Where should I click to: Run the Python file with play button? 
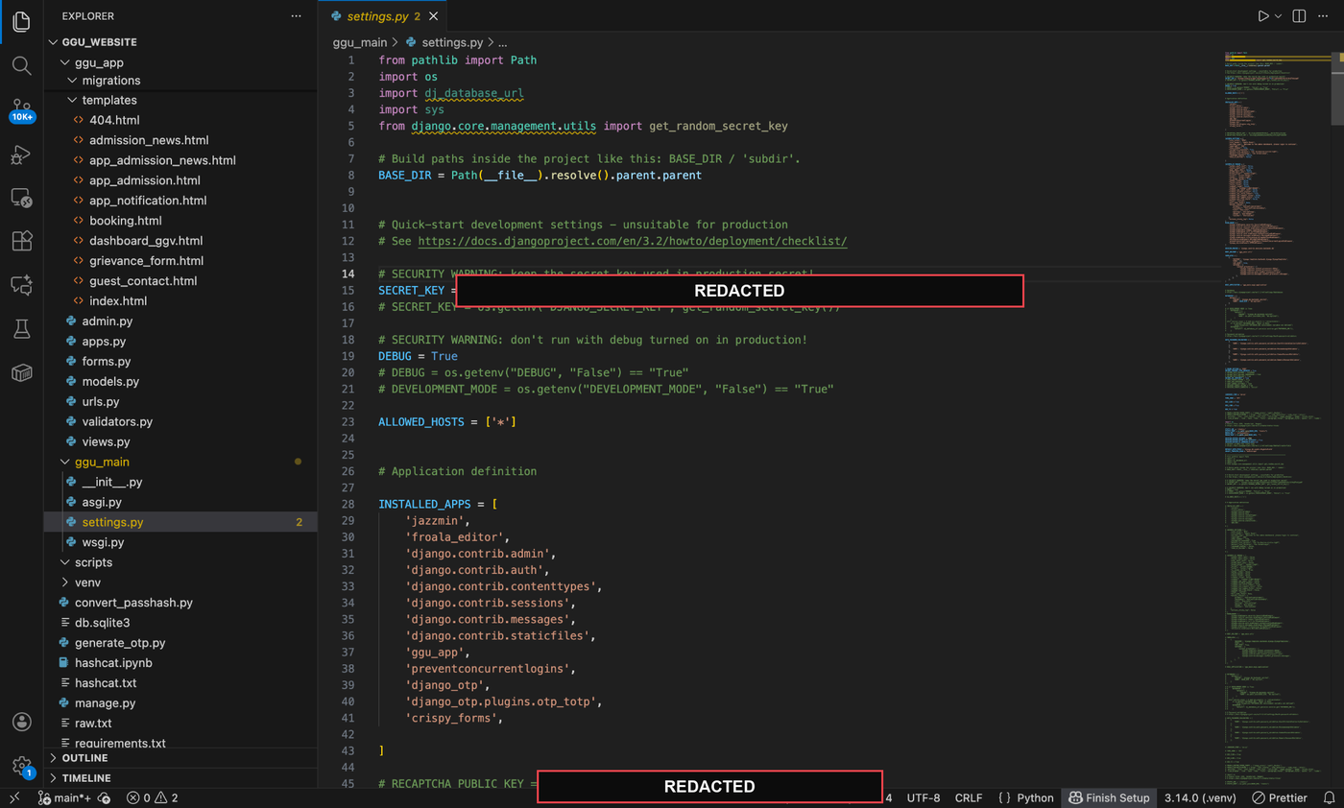click(x=1263, y=16)
